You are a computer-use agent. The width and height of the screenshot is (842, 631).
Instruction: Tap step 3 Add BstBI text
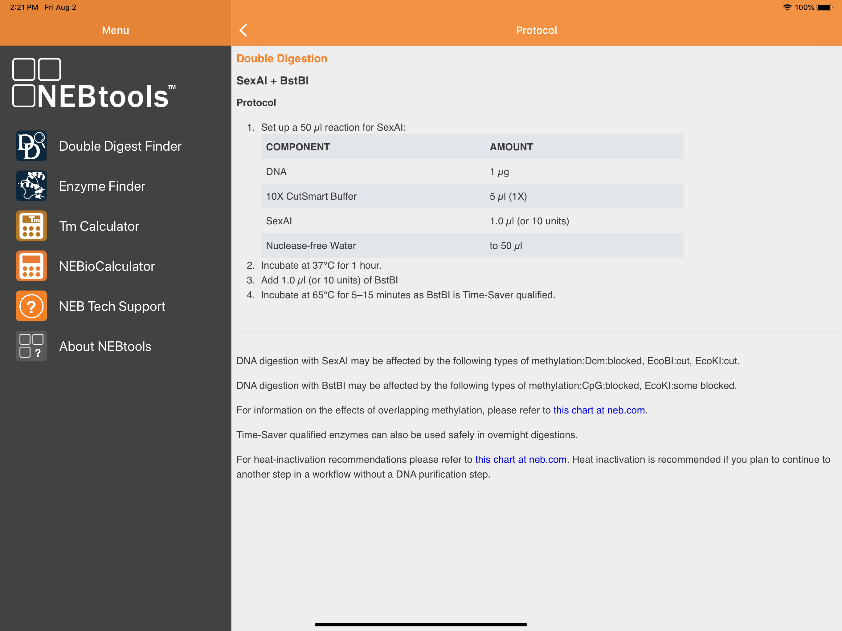pos(329,280)
